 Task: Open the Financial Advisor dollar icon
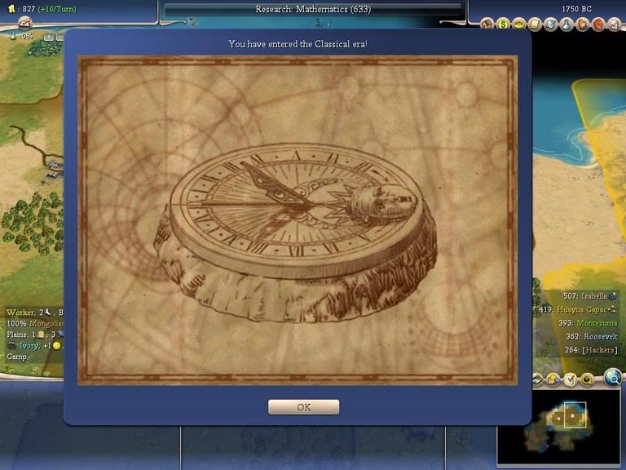click(x=503, y=24)
